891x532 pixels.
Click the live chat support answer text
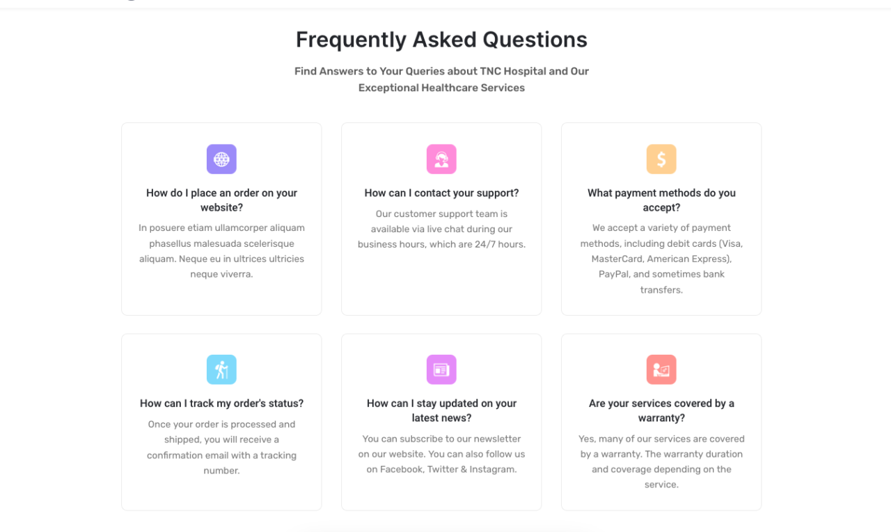click(x=441, y=229)
